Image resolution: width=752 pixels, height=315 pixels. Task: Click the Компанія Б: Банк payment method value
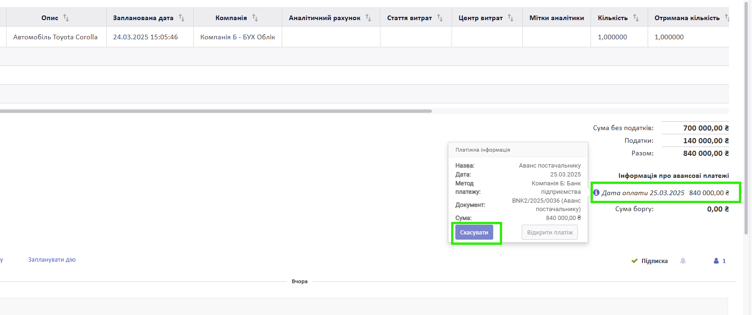coord(556,187)
